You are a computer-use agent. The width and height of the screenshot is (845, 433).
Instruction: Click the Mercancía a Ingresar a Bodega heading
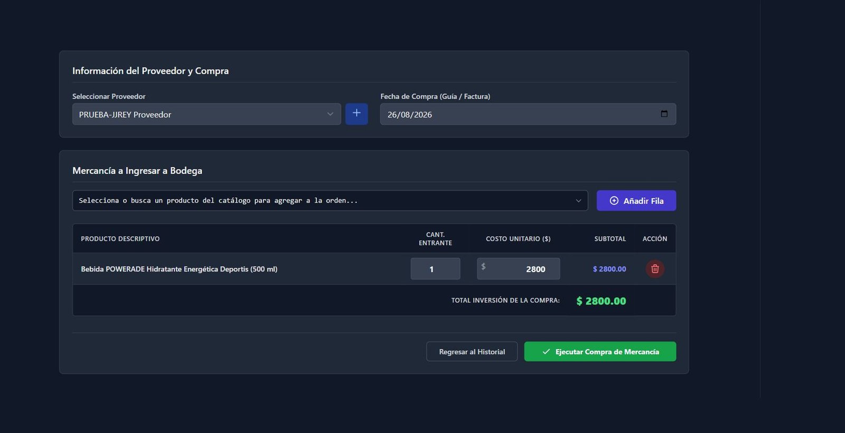[137, 171]
